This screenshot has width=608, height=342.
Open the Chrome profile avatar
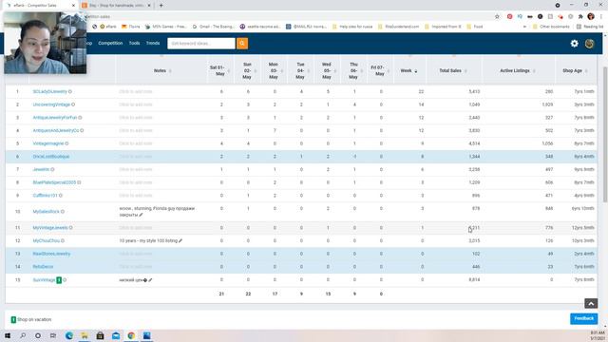click(x=591, y=16)
